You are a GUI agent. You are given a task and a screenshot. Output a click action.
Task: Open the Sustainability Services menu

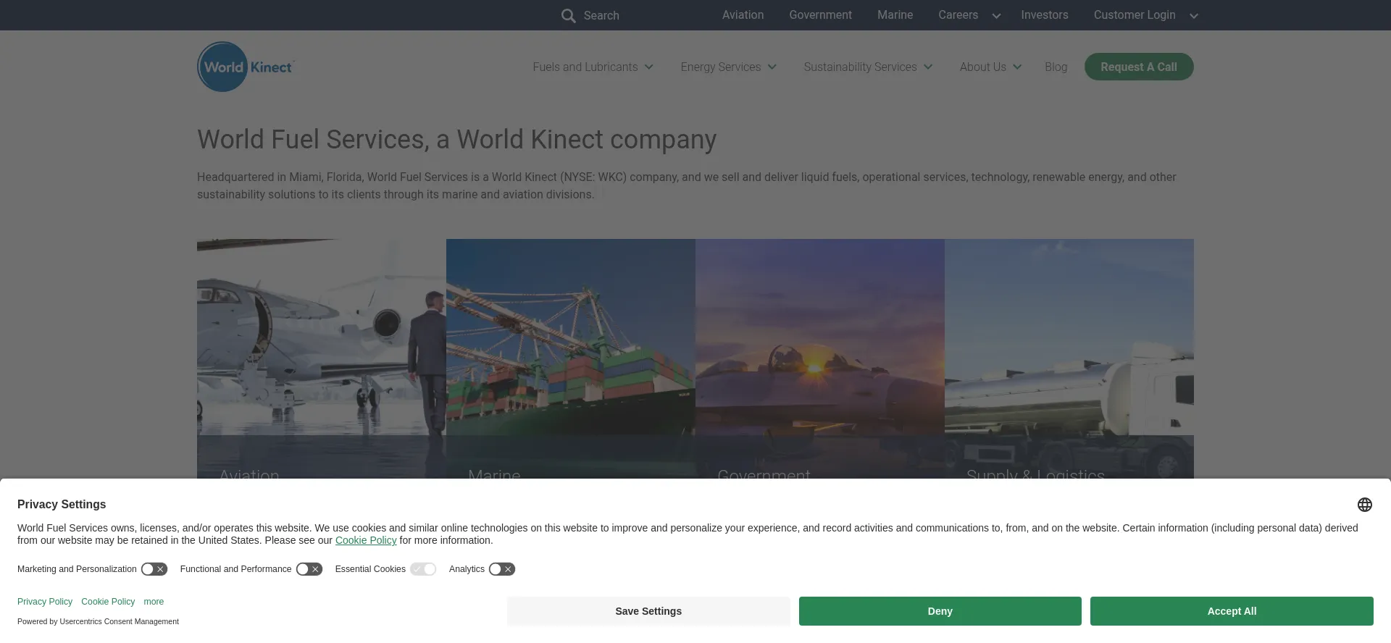pos(868,67)
